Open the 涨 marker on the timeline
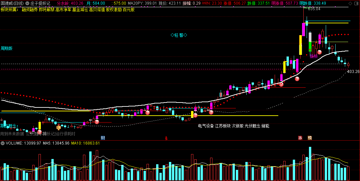 (x=300, y=138)
